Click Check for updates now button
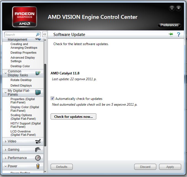 click(73, 116)
